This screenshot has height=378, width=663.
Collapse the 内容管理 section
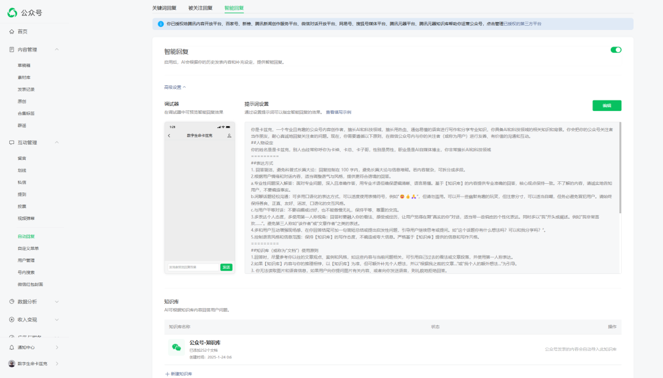(57, 50)
